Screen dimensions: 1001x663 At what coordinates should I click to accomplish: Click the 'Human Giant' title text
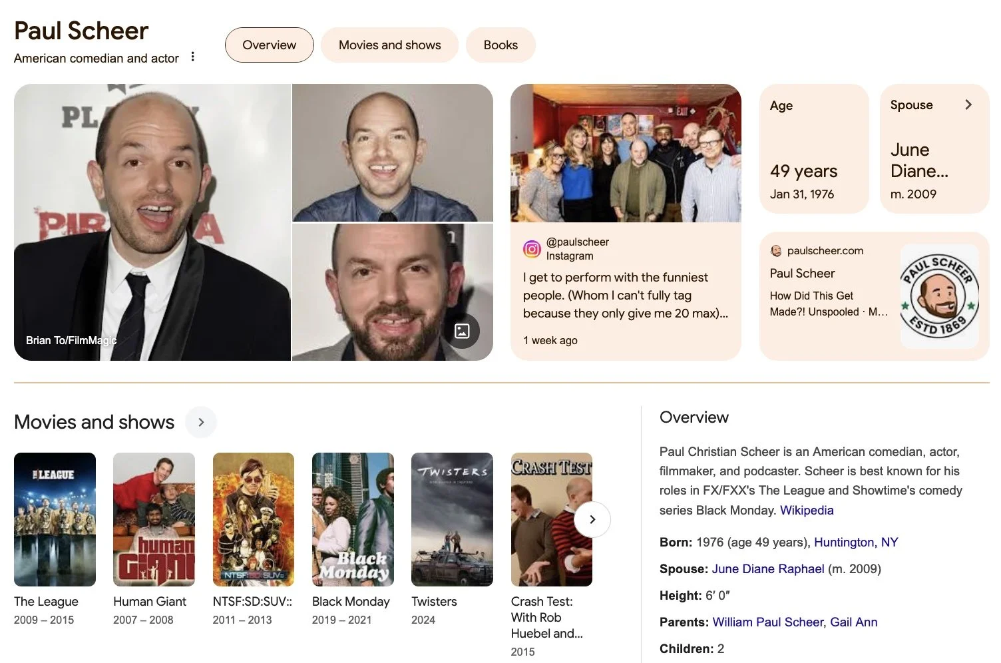click(150, 601)
